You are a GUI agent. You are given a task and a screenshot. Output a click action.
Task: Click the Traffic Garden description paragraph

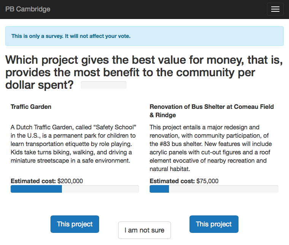(74, 144)
